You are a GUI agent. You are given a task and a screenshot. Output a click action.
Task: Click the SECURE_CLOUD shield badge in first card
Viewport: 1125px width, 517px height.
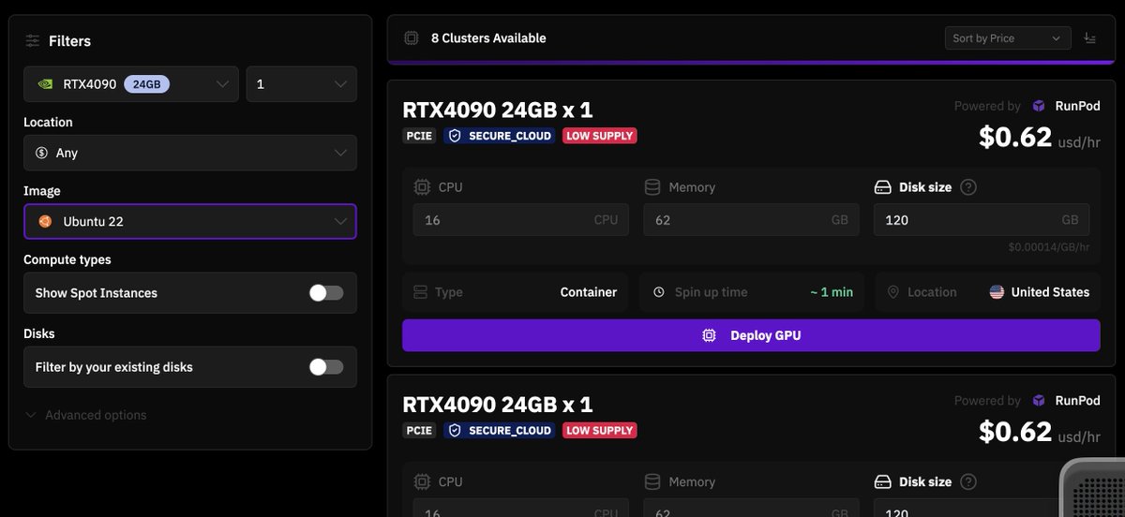(x=499, y=136)
